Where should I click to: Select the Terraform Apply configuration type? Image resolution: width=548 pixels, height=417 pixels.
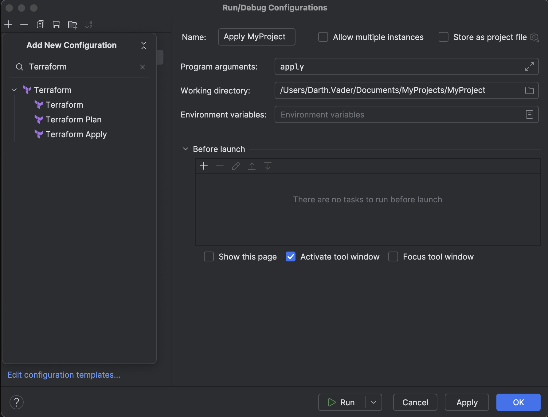76,134
